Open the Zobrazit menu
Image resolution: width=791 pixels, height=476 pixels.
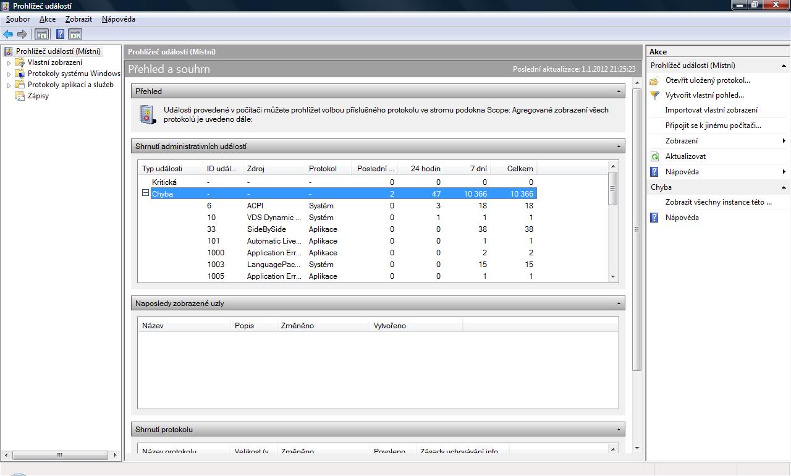[78, 19]
